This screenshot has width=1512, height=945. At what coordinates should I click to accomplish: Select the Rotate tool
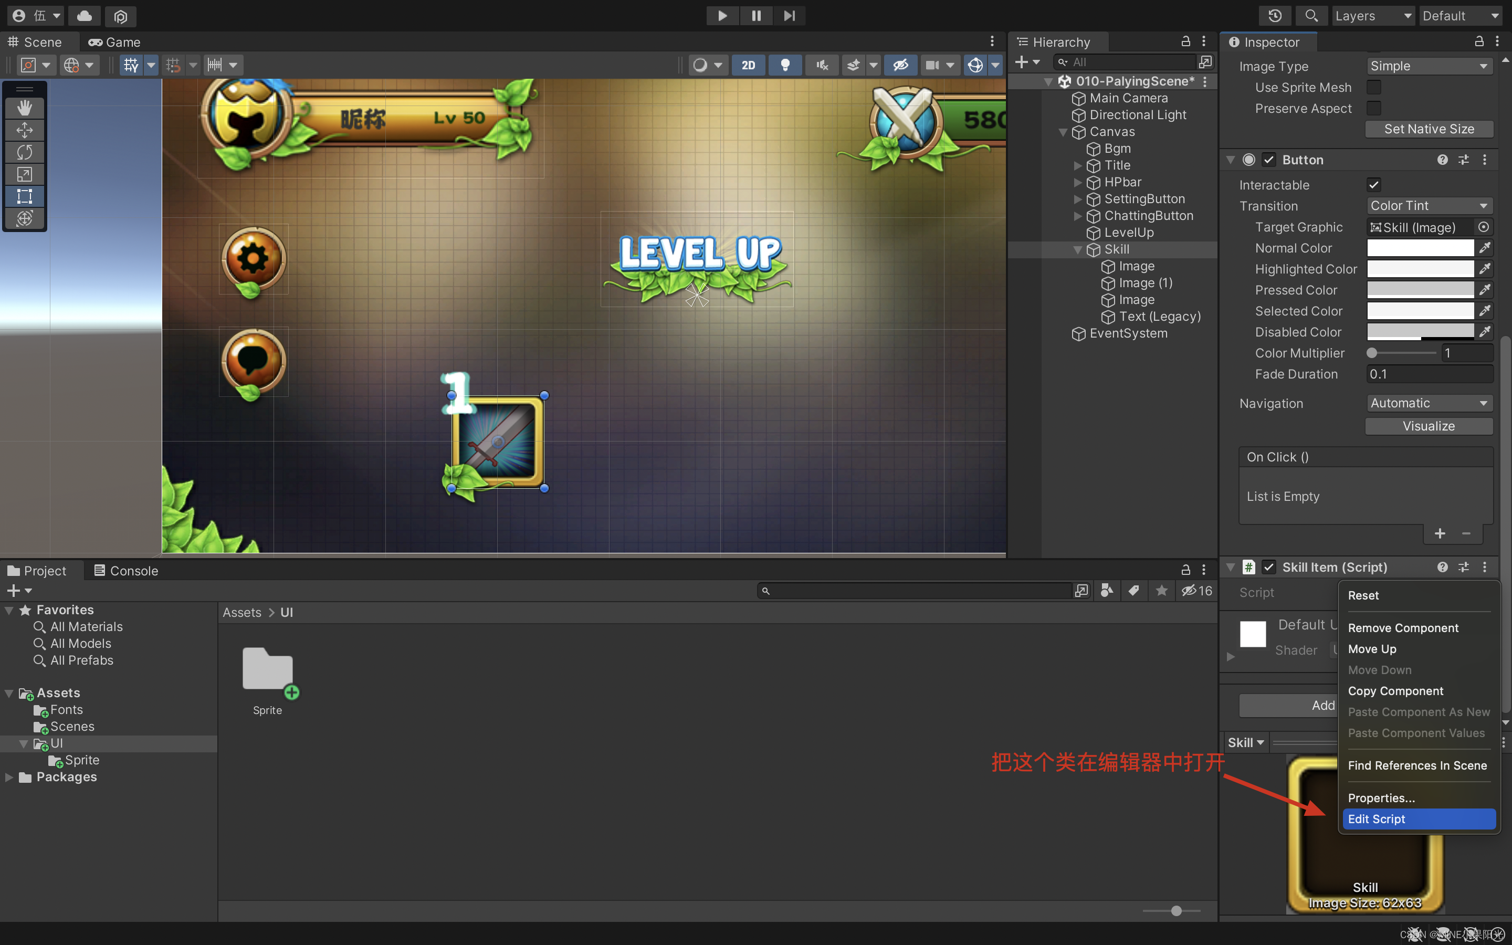[24, 152]
